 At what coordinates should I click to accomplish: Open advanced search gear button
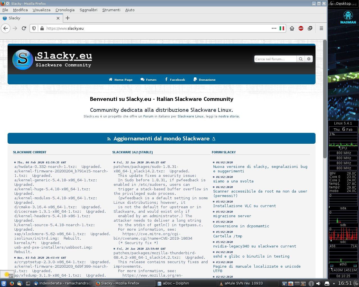(x=309, y=59)
